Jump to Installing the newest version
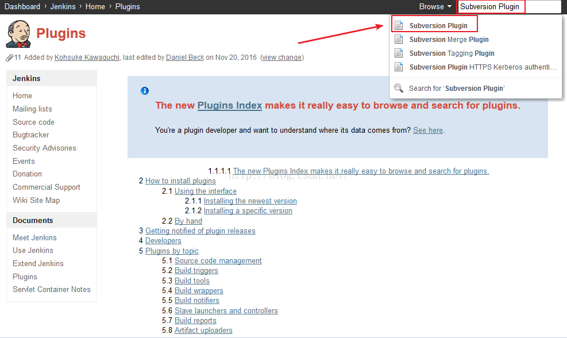Image resolution: width=567 pixels, height=338 pixels. click(250, 201)
